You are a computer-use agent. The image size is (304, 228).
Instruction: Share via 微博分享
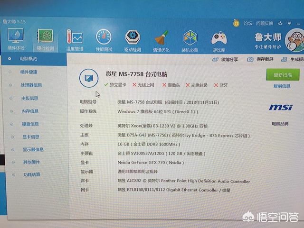[225, 59]
